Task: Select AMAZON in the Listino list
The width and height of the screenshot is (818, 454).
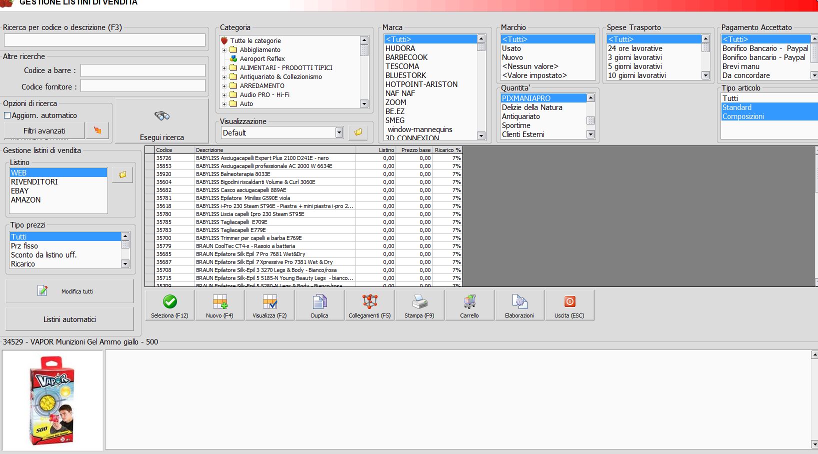Action: click(58, 200)
